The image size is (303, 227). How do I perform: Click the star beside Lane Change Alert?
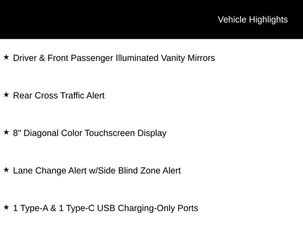point(6,169)
